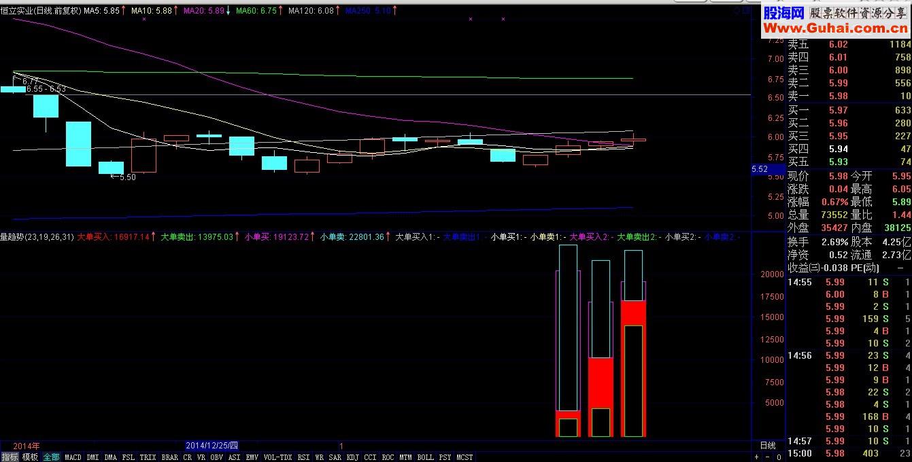
Task: Click the 大单卖出: 13975.03 label
Action: click(x=198, y=237)
